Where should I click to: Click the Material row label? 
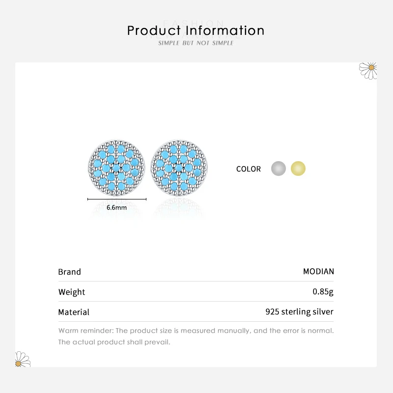click(74, 312)
